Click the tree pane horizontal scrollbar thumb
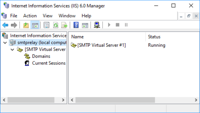This screenshot has height=113, width=200. pos(31,100)
